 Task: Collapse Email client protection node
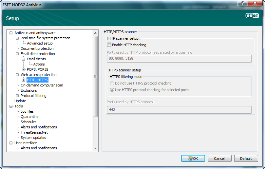click(17, 54)
